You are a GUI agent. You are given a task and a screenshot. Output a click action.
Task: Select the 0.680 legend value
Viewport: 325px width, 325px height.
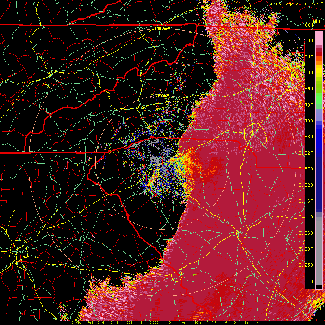click(x=306, y=137)
